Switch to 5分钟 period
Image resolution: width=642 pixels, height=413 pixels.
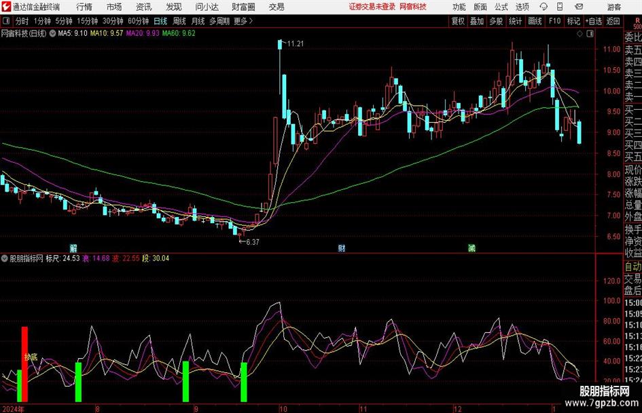tap(64, 21)
